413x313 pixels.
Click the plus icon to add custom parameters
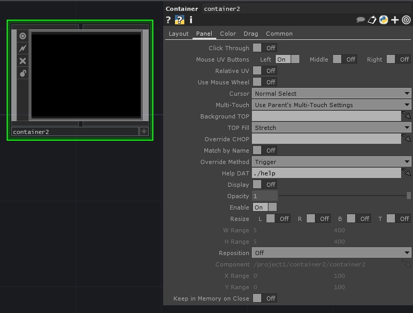(x=395, y=20)
